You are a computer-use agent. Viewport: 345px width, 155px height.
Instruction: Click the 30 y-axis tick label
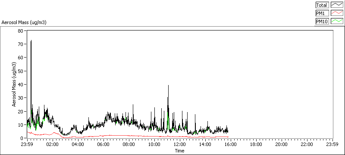point(20,98)
